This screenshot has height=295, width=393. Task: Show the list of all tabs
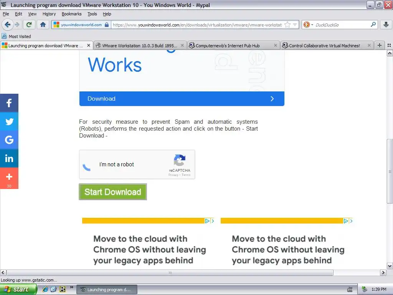[389, 45]
